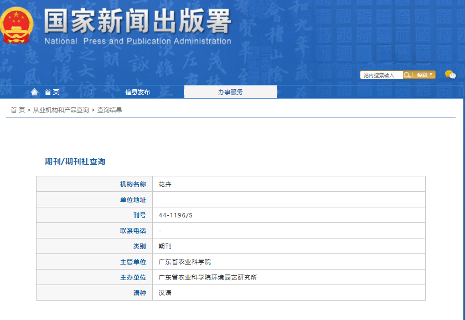Click the 机构名称 value 花卉
The width and height of the screenshot is (465, 320).
coord(165,184)
